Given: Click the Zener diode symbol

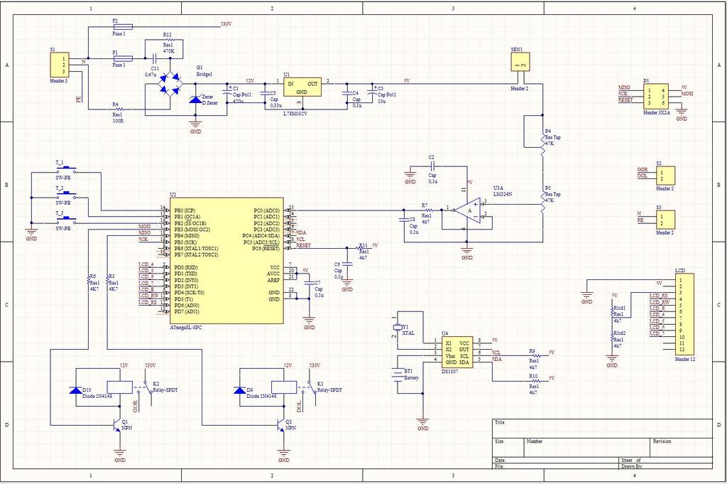Looking at the screenshot, I should [x=195, y=99].
